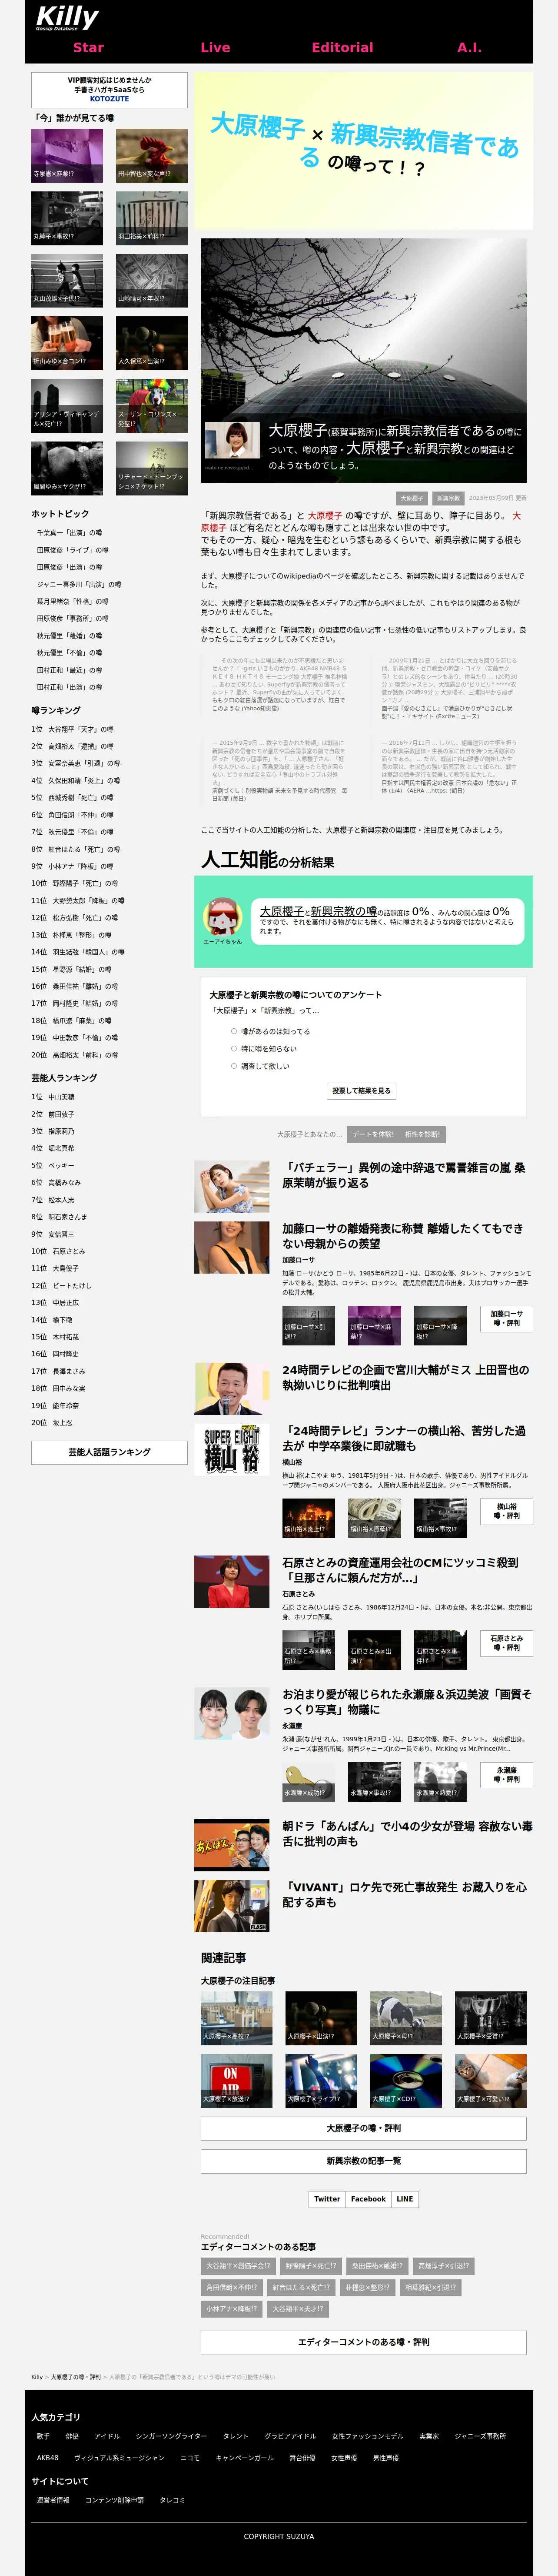Open the 大原櫻子×母 cow thumbnail
The width and height of the screenshot is (558, 2576).
[406, 2017]
